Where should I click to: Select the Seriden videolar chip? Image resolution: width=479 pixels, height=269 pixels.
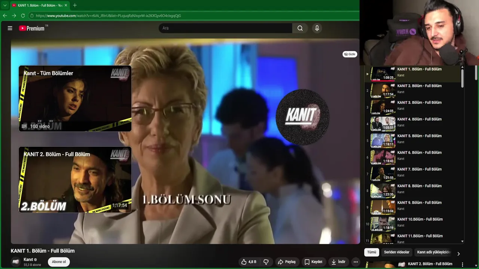tap(397, 252)
